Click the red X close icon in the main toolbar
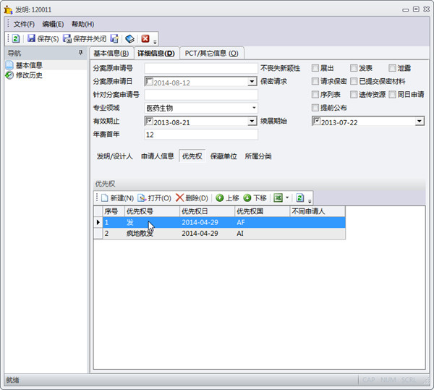Screen dimensions: 434x390 click(x=145, y=38)
